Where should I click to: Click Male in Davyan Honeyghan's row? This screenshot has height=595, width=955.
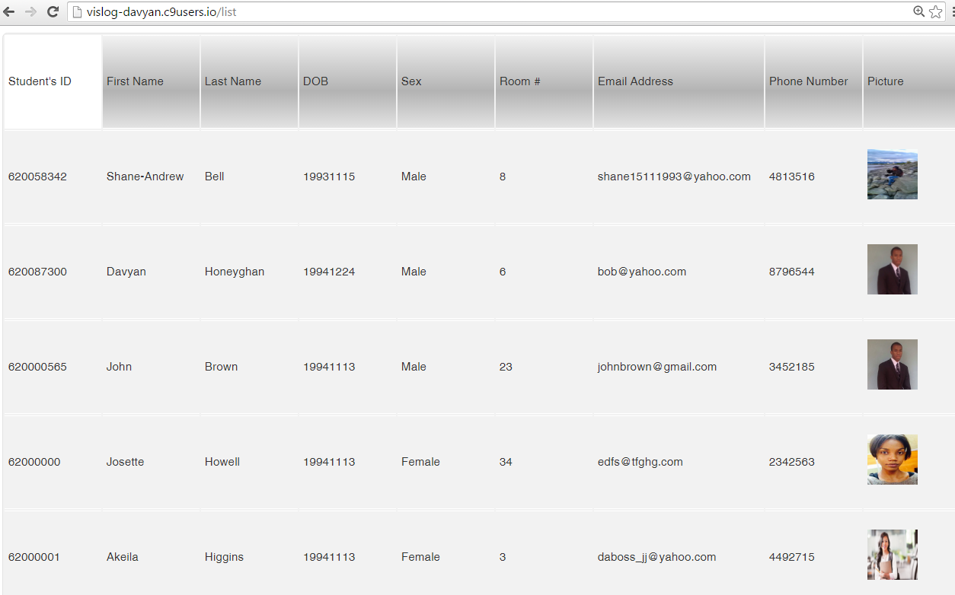pyautogui.click(x=414, y=272)
